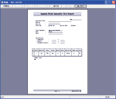Click the page number footer on preview
Viewport: 116px width, 99px height.
(57, 91)
